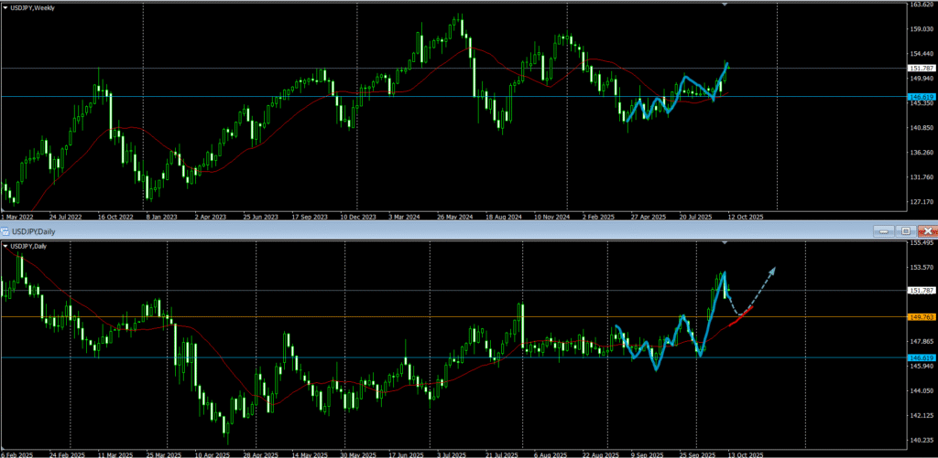Close the USDJPY,Daily chart window
Viewport: 938px width, 458px height.
927,232
